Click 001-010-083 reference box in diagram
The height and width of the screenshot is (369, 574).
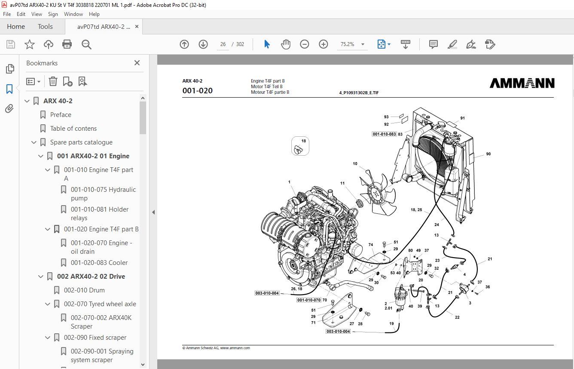(384, 134)
